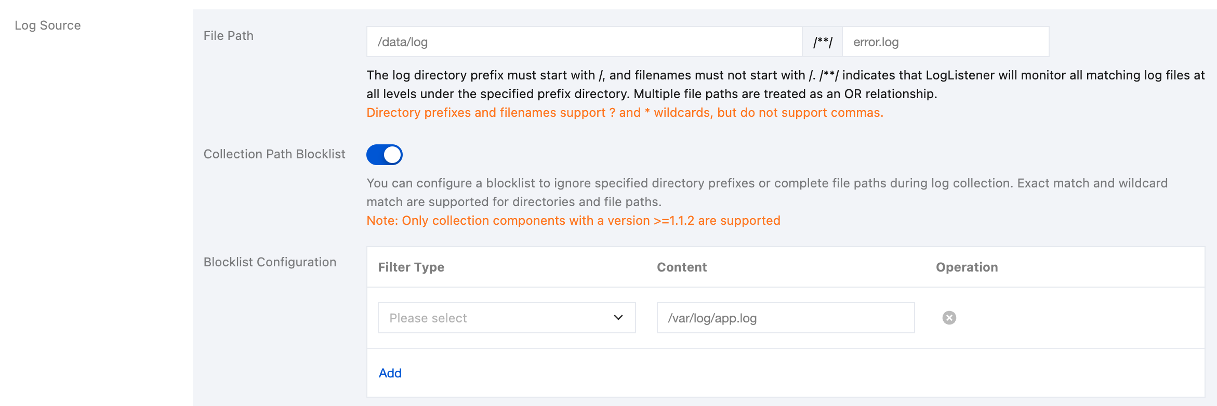The image size is (1217, 406).
Task: Click the File Path field label
Action: point(229,36)
